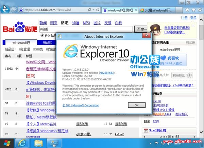Select the windows8吧 forum tab
Screen dimensions: 204x148
pyautogui.click(x=21, y=42)
